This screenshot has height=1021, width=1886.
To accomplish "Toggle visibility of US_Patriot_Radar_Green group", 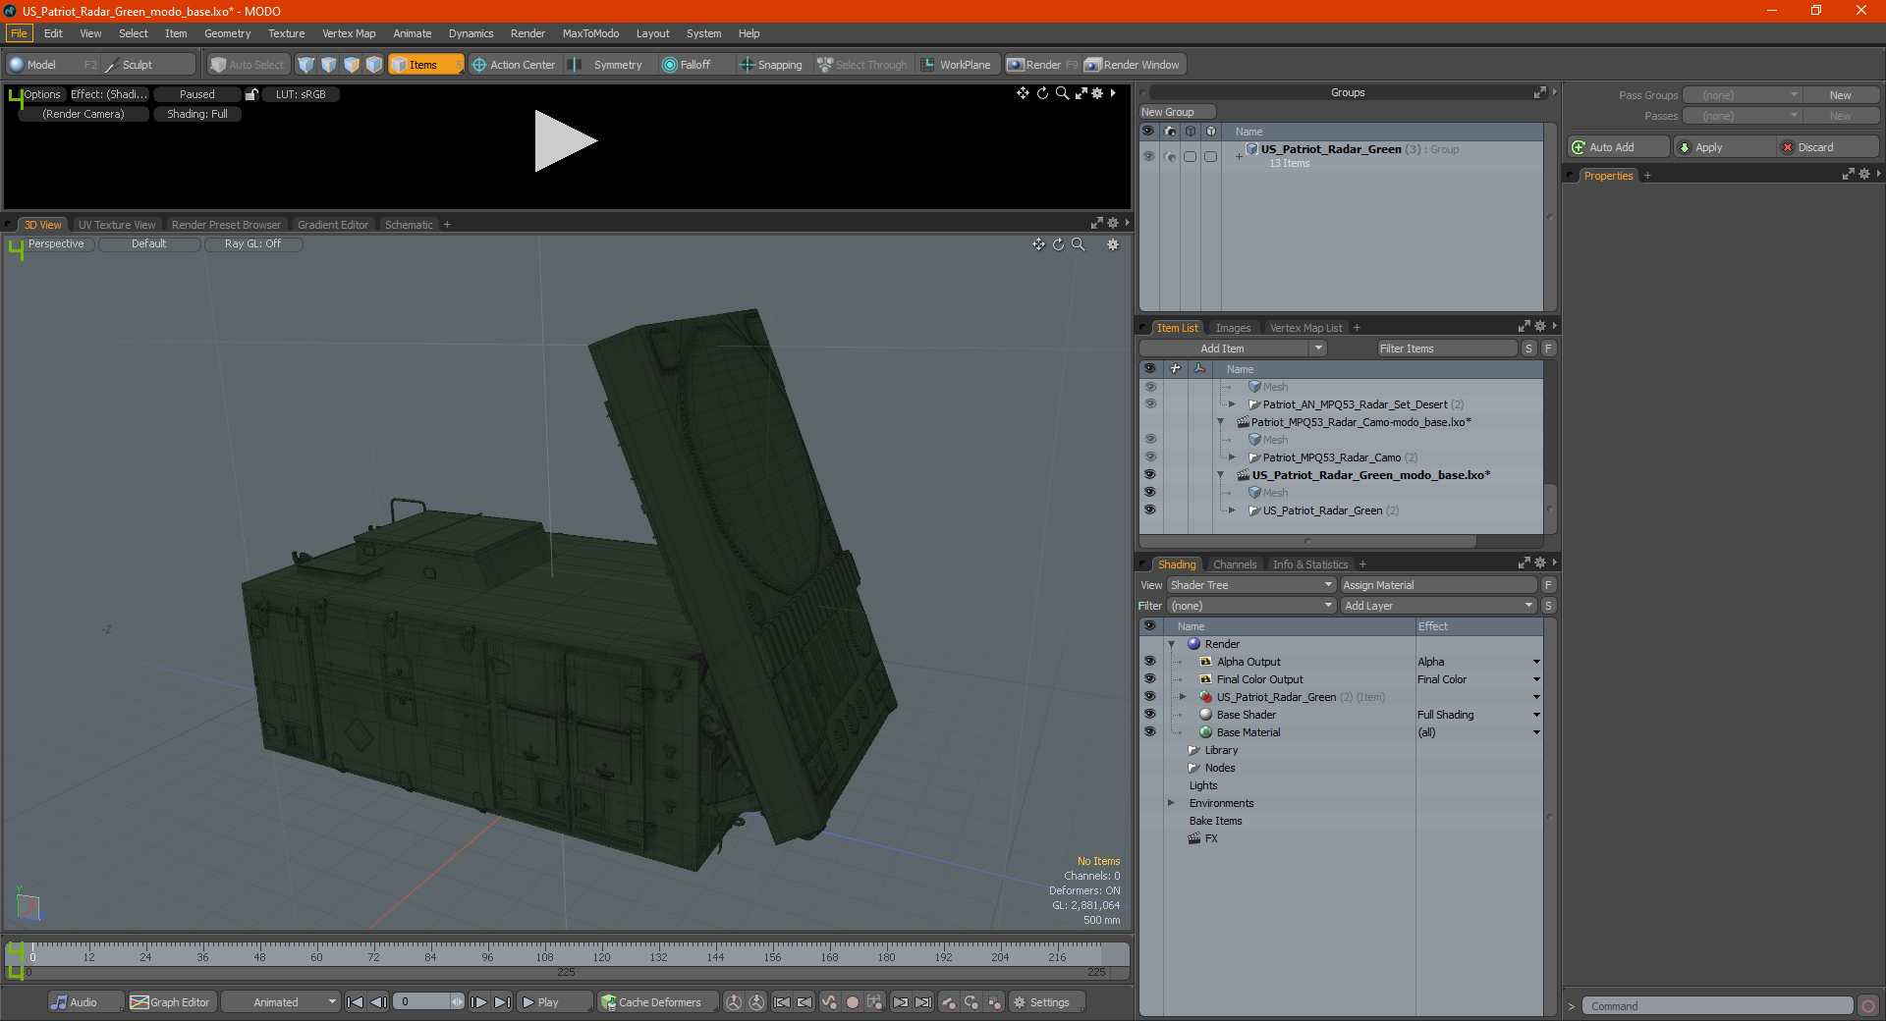I will pos(1148,156).
